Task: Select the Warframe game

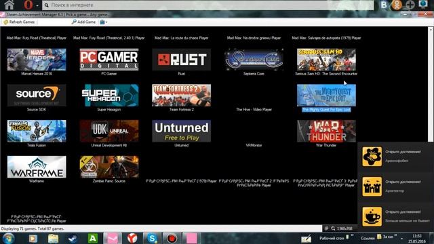Action: pos(37,169)
